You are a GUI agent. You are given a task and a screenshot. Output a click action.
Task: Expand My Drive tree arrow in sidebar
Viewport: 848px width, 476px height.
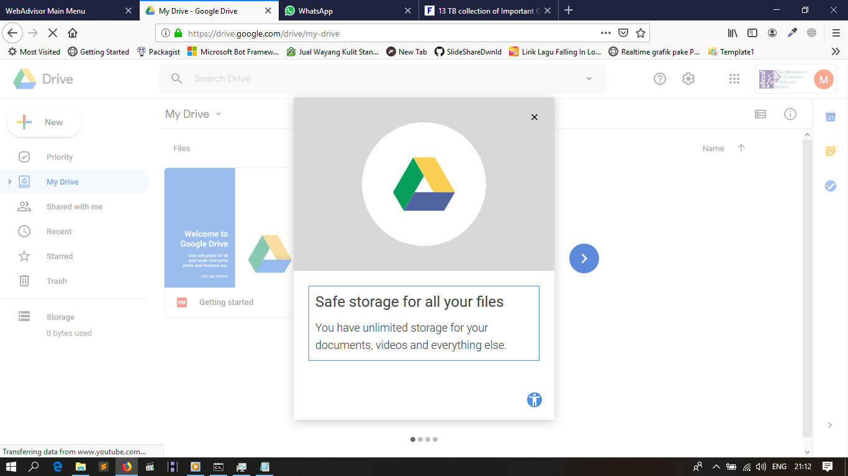coord(9,182)
